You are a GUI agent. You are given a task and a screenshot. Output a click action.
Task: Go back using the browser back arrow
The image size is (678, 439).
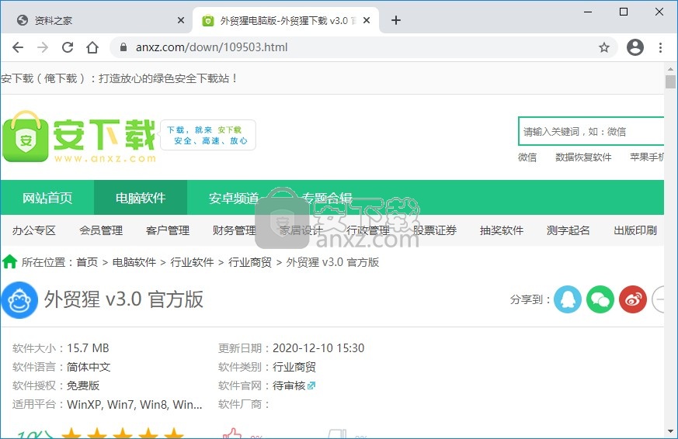coord(18,47)
